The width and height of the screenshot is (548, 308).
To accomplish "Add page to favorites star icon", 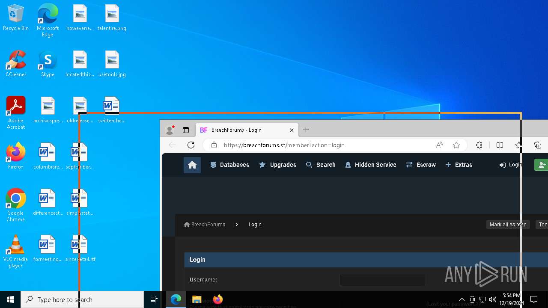I will (x=456, y=145).
